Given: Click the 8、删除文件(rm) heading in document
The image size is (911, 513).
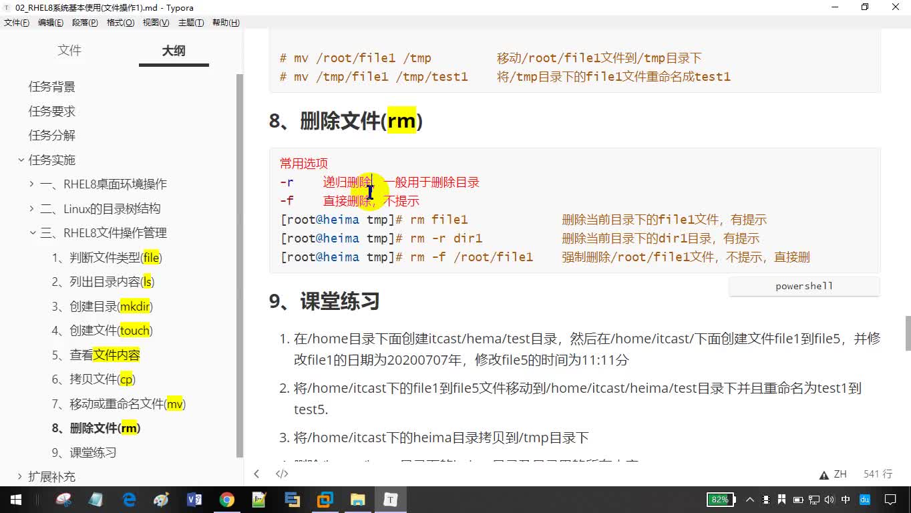Looking at the screenshot, I should 345,121.
